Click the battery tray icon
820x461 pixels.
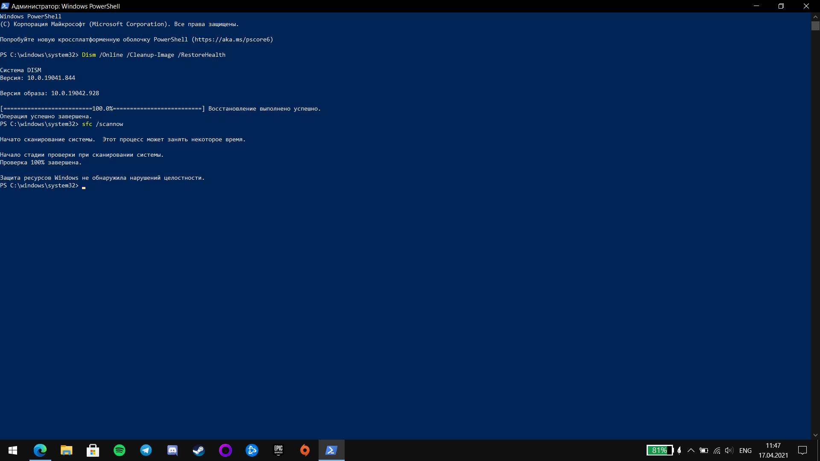pyautogui.click(x=704, y=450)
